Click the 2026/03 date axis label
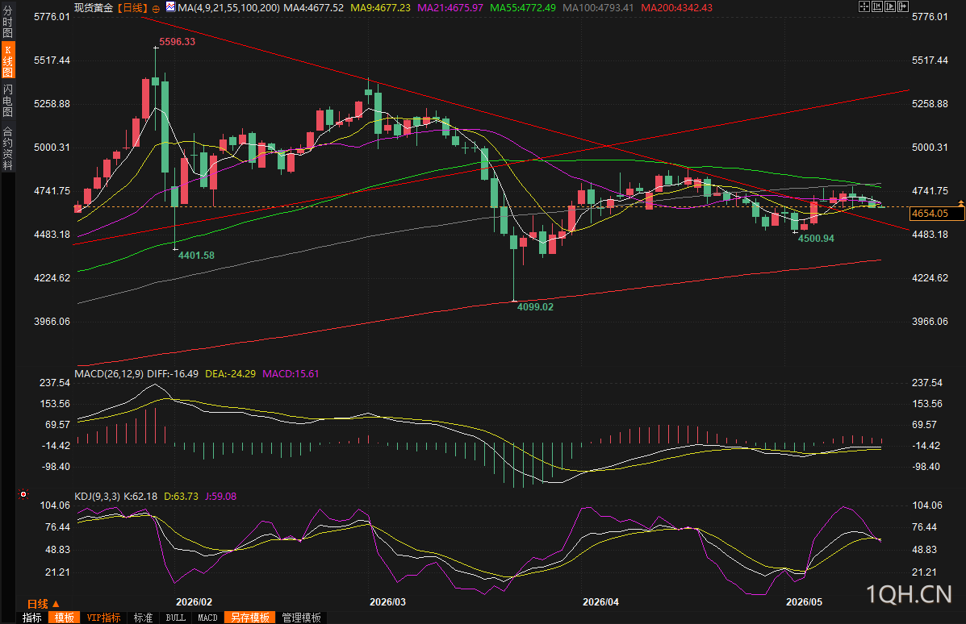Viewport: 966px width, 624px height. [x=387, y=602]
